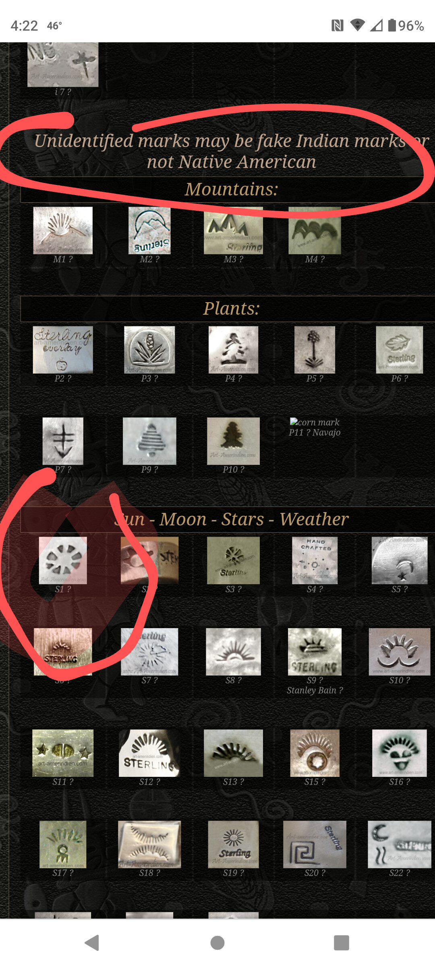This screenshot has height=967, width=435.
Task: Open the P3 agave plant hallmark
Action: point(149,350)
